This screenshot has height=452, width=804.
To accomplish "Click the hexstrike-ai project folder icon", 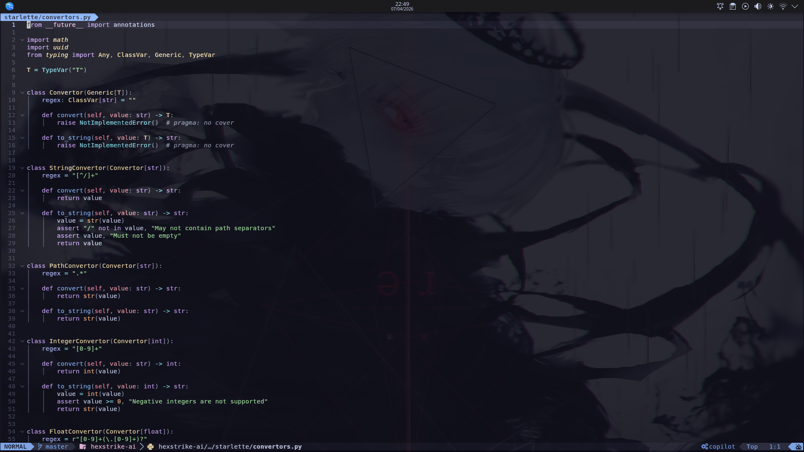I will click(83, 447).
